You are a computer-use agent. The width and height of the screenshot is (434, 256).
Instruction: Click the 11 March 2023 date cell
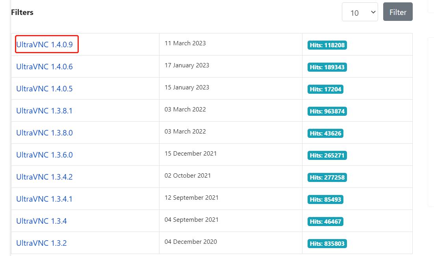(185, 43)
